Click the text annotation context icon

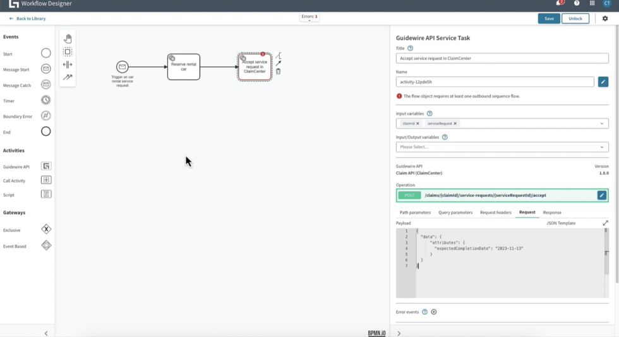point(279,56)
